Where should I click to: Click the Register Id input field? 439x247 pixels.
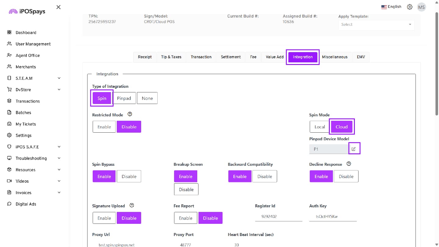(x=278, y=217)
